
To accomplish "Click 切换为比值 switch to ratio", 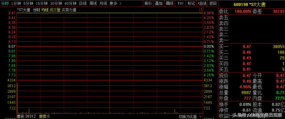I will click(x=188, y=117).
